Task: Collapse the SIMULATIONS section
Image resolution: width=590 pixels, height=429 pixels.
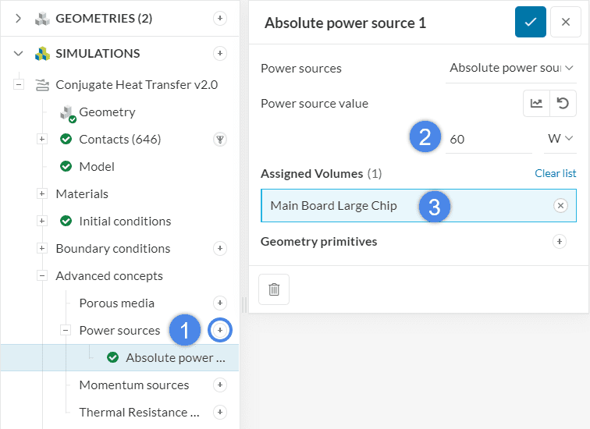Action: [x=19, y=54]
